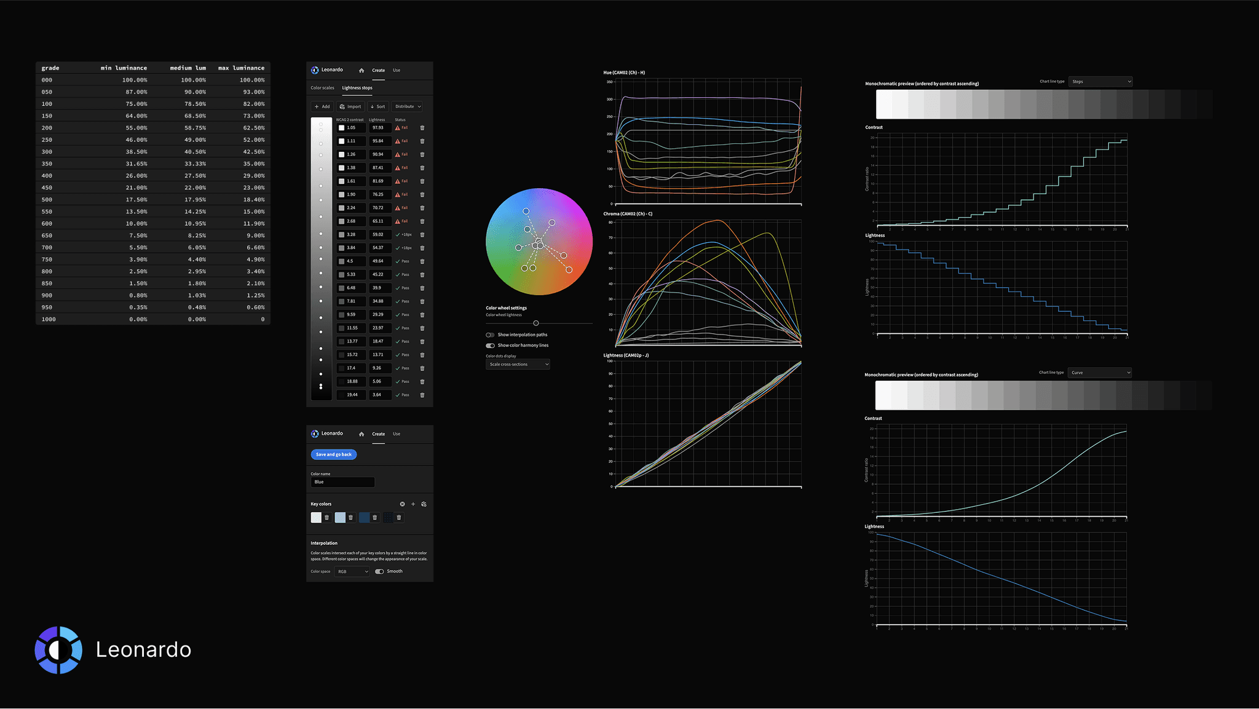
Task: Click Leonardo logo in Lightness stops panel header
Action: tap(315, 70)
